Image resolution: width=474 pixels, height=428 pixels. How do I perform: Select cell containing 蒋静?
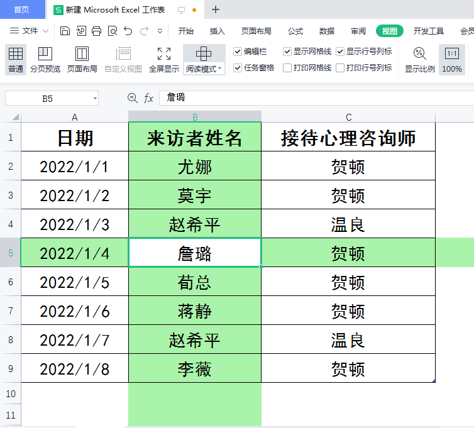(195, 310)
